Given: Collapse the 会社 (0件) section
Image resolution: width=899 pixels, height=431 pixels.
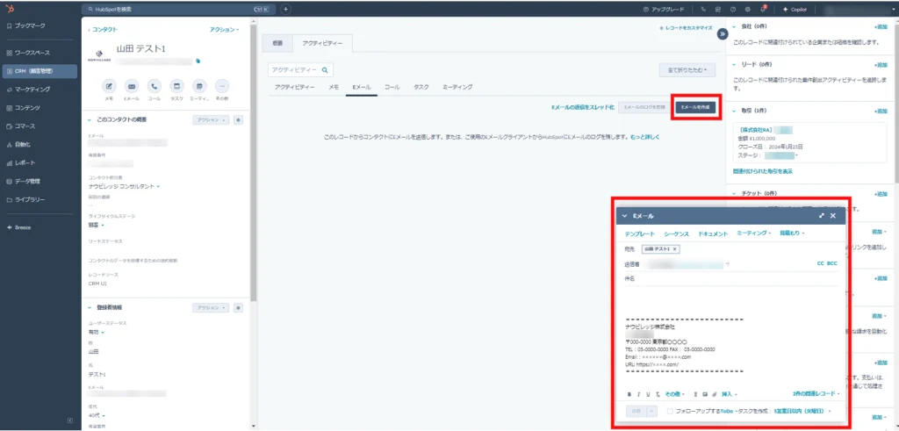Looking at the screenshot, I should point(735,26).
